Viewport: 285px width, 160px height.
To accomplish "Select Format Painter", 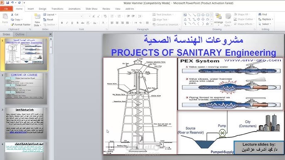I will (x=20, y=24).
